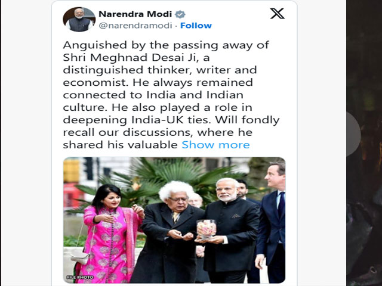Click the line starting 'Anguished by the passing'
382x286 pixels.
[166, 45]
